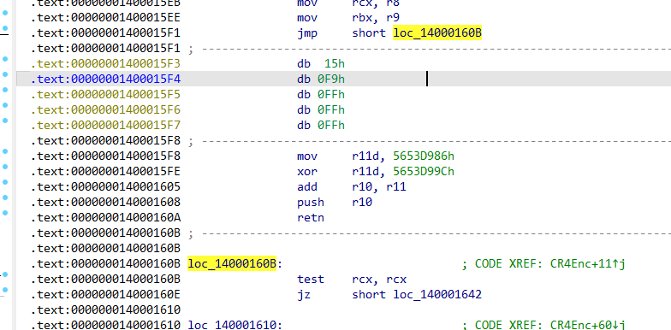Click the constant 5653D986h in the mov instruction

pyautogui.click(x=424, y=156)
